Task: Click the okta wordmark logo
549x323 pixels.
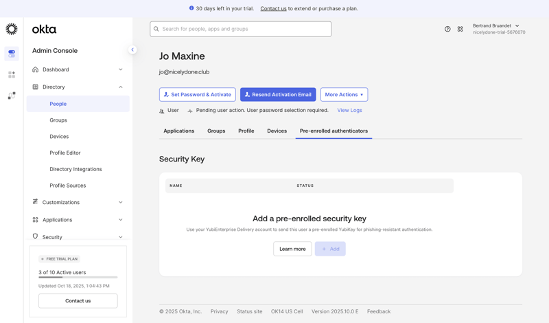Action: [44, 30]
